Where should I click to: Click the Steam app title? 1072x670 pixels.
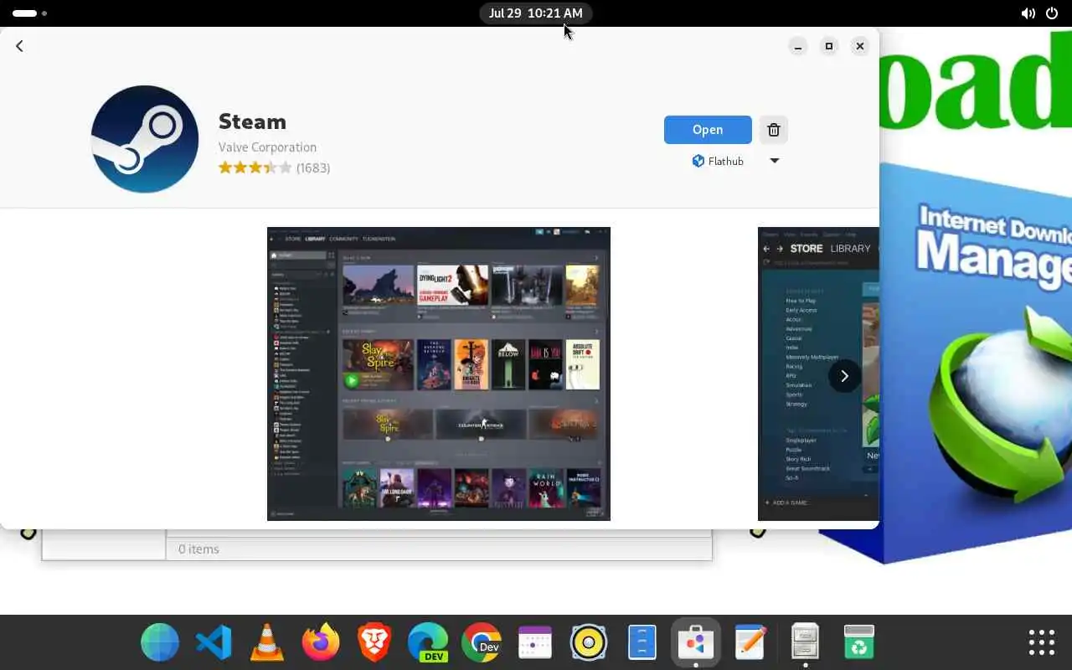point(252,121)
